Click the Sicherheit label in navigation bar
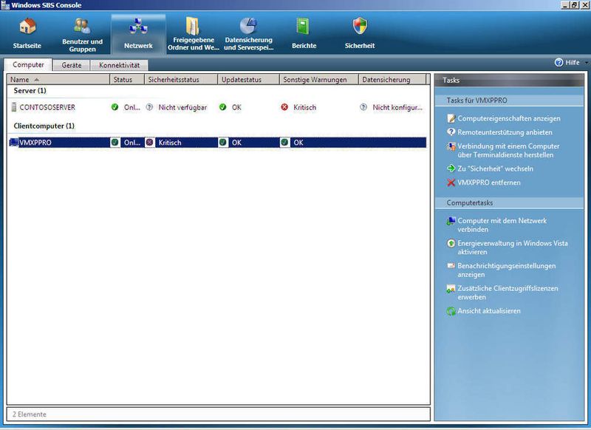The width and height of the screenshot is (591, 430). click(x=360, y=46)
